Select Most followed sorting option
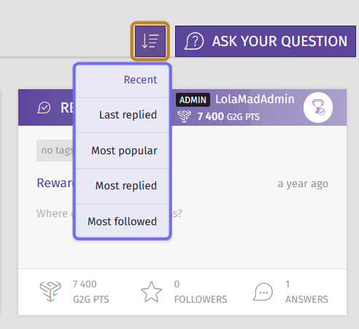Image resolution: width=359 pixels, height=329 pixels. [123, 222]
